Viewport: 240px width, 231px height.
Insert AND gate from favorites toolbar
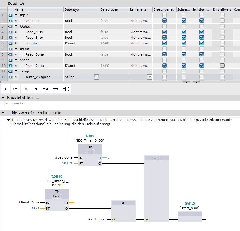(x=5, y=88)
